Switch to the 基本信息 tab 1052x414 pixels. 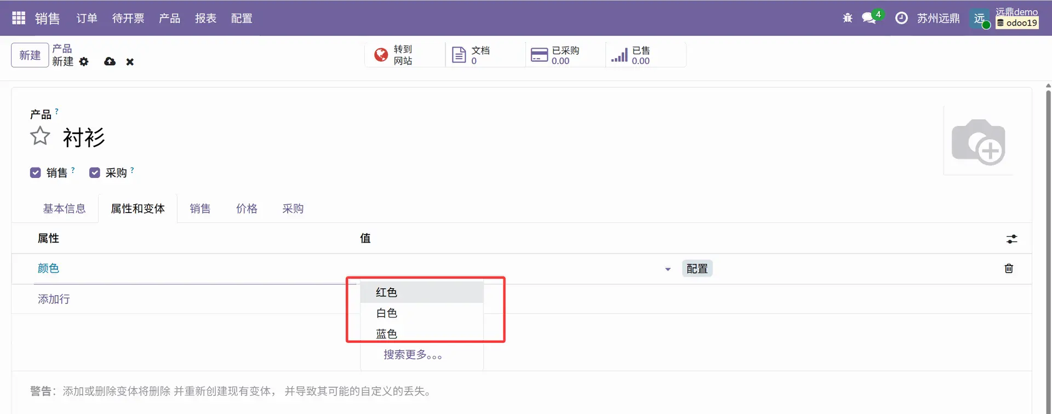pyautogui.click(x=64, y=209)
